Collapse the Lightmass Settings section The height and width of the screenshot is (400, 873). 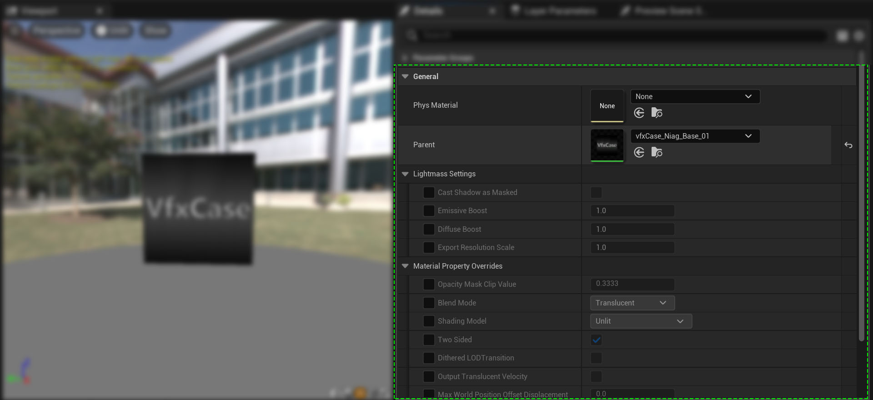pos(405,174)
